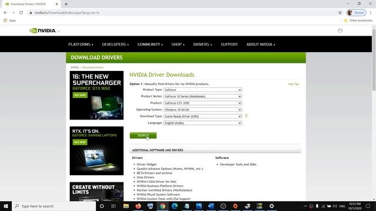This screenshot has width=376, height=211.
Task: Switch to Chrome in taskbar
Action: coord(163,206)
